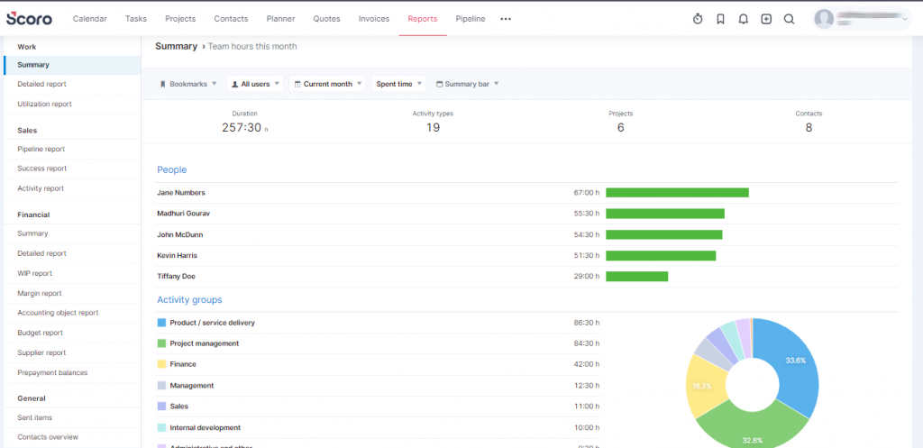
Task: Click Tiffany Doe green hours bar
Action: [637, 276]
